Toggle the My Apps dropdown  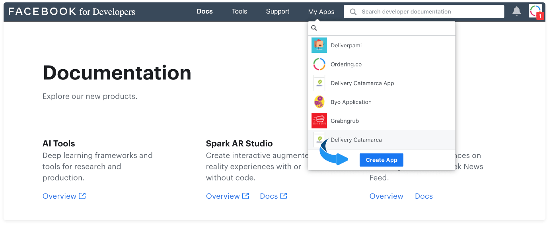pyautogui.click(x=321, y=12)
